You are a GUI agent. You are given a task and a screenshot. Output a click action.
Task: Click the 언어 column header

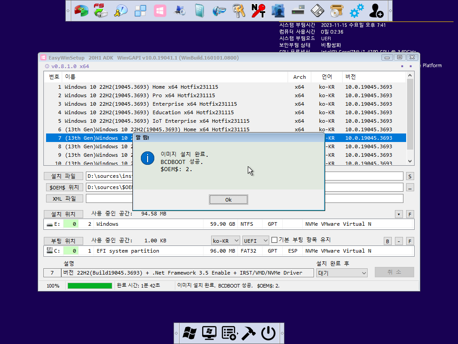coord(327,77)
